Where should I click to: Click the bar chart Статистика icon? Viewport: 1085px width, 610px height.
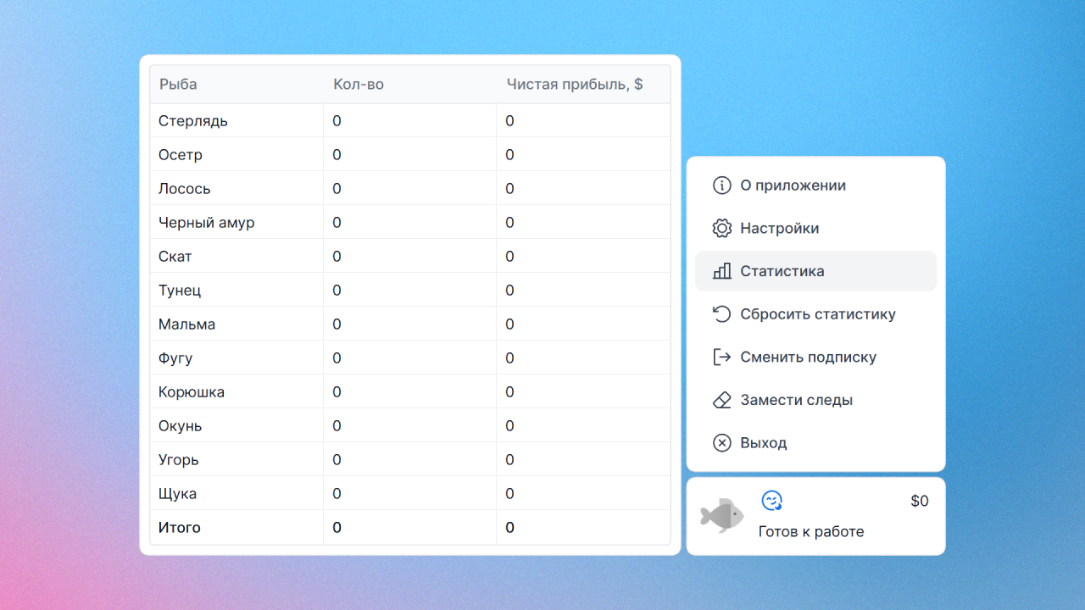721,271
